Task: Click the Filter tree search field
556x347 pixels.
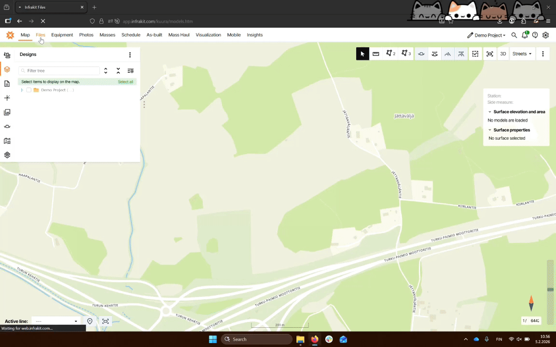Action: tap(59, 71)
